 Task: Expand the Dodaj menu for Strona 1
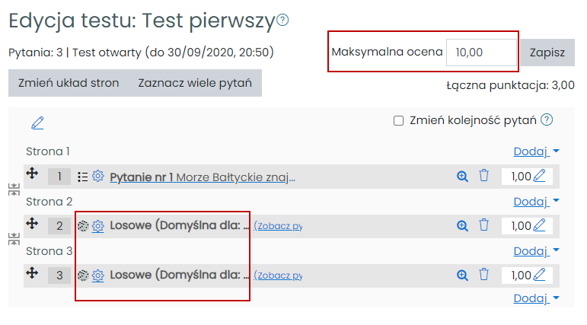pyautogui.click(x=536, y=151)
